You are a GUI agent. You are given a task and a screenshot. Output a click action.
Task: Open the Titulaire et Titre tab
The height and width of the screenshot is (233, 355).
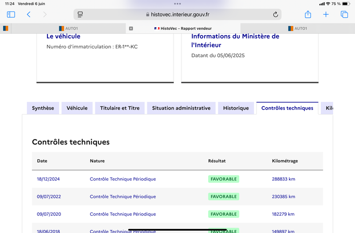click(120, 108)
